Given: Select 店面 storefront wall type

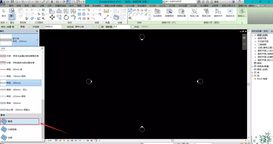Looking at the screenshot, I should point(21,138).
